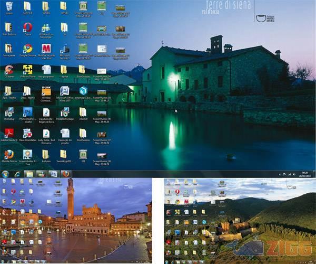Select the Lady GaGa Bad Romance music file
Image resolution: width=316 pixels, height=264 pixels.
pos(46,133)
